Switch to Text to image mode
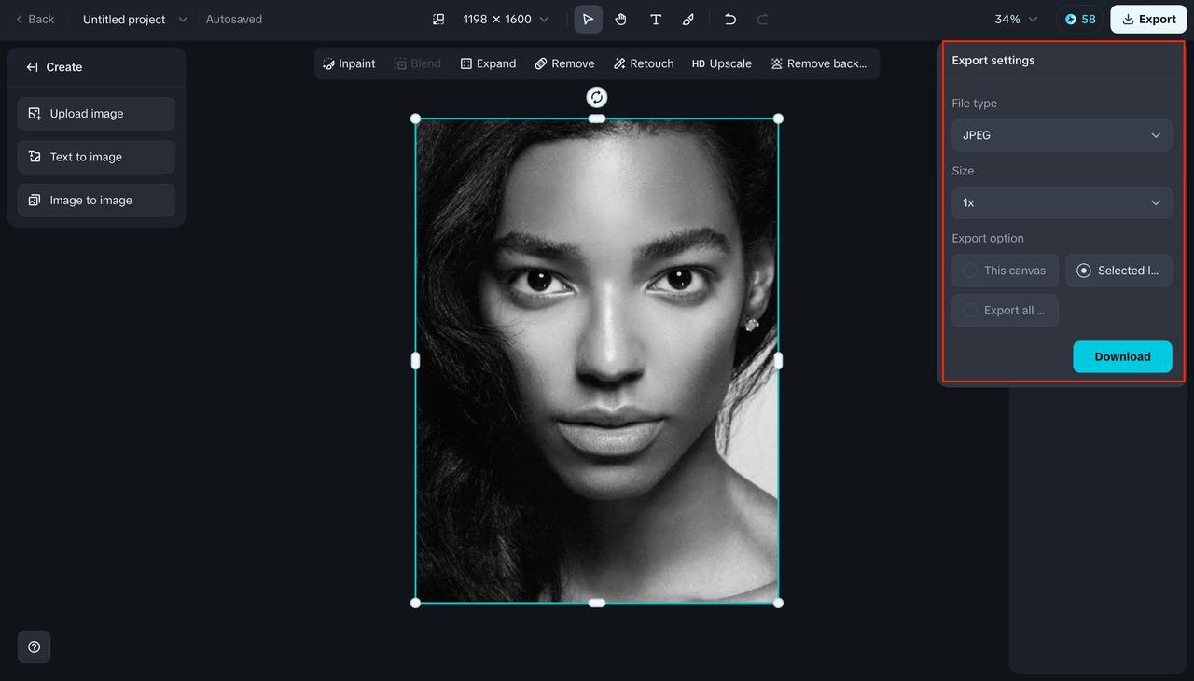 95,156
